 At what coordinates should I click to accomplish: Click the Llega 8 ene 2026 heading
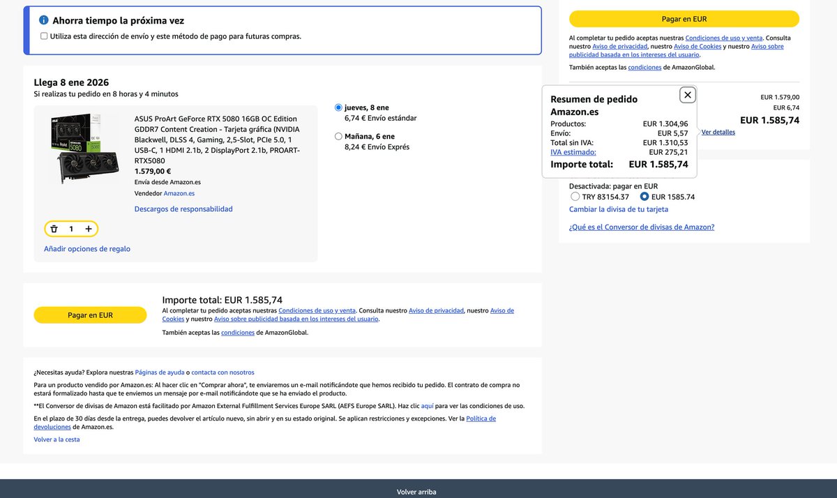[x=71, y=82]
